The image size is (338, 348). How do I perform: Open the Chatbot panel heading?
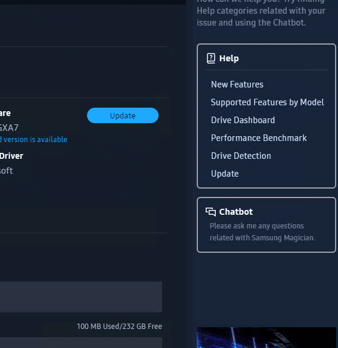236,212
